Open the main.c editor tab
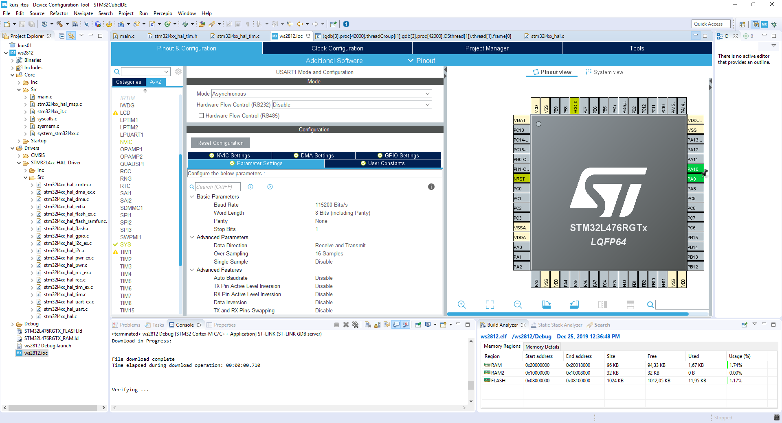Screen dimensions: 782x423 [127, 36]
